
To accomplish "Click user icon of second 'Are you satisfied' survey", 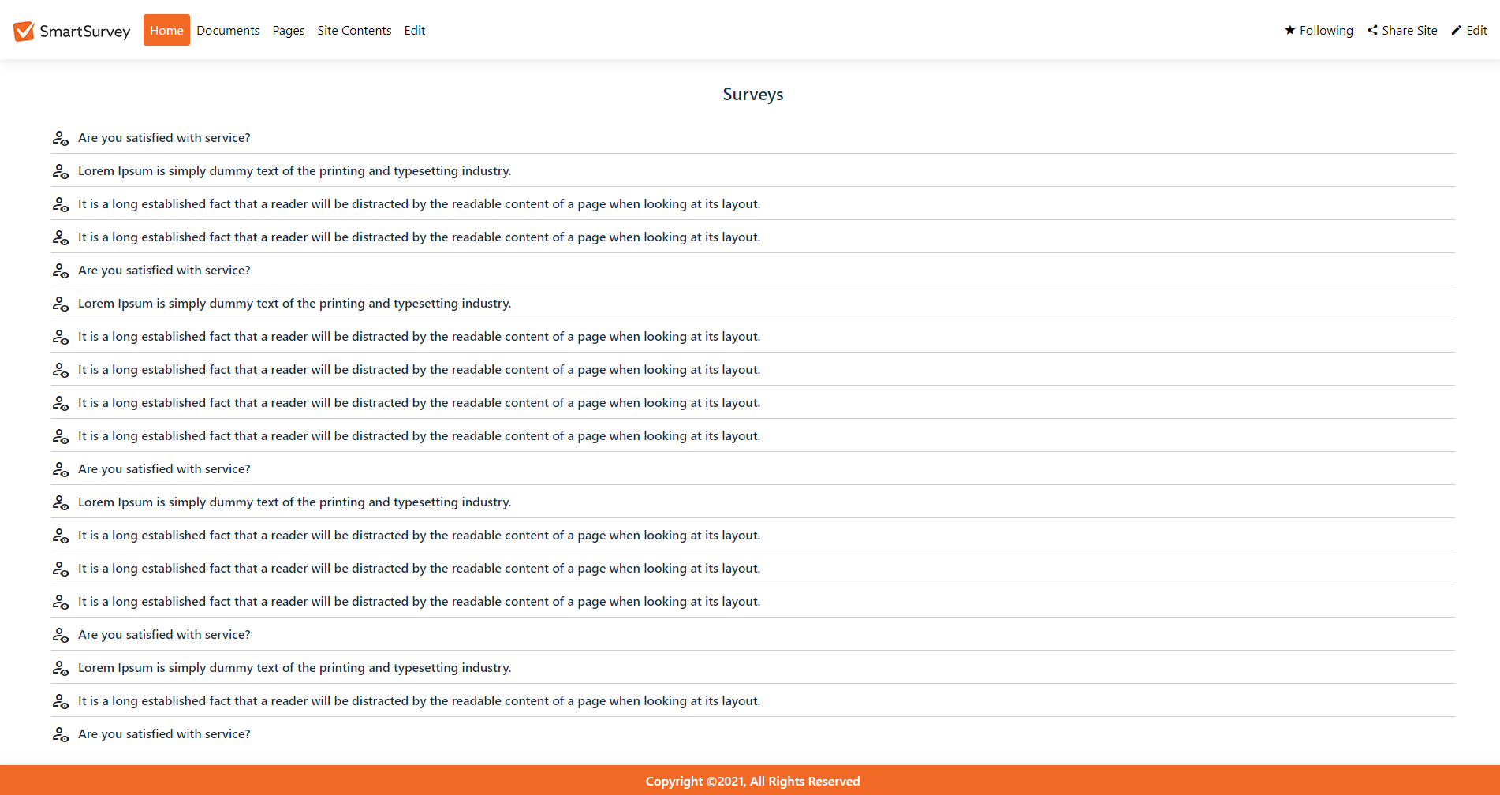I will tap(61, 271).
